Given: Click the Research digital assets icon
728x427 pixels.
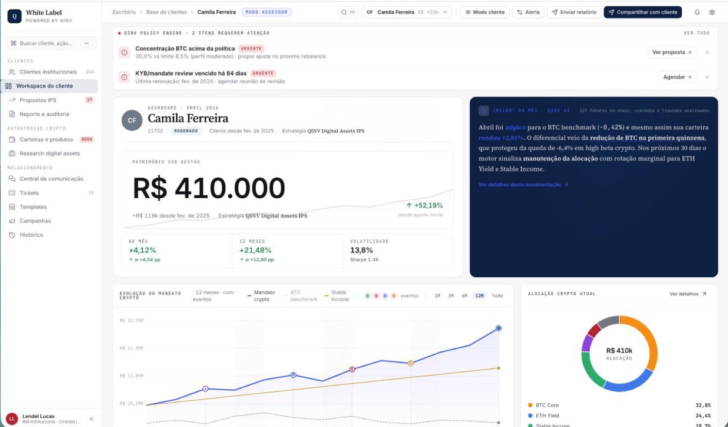Looking at the screenshot, I should pyautogui.click(x=12, y=154).
